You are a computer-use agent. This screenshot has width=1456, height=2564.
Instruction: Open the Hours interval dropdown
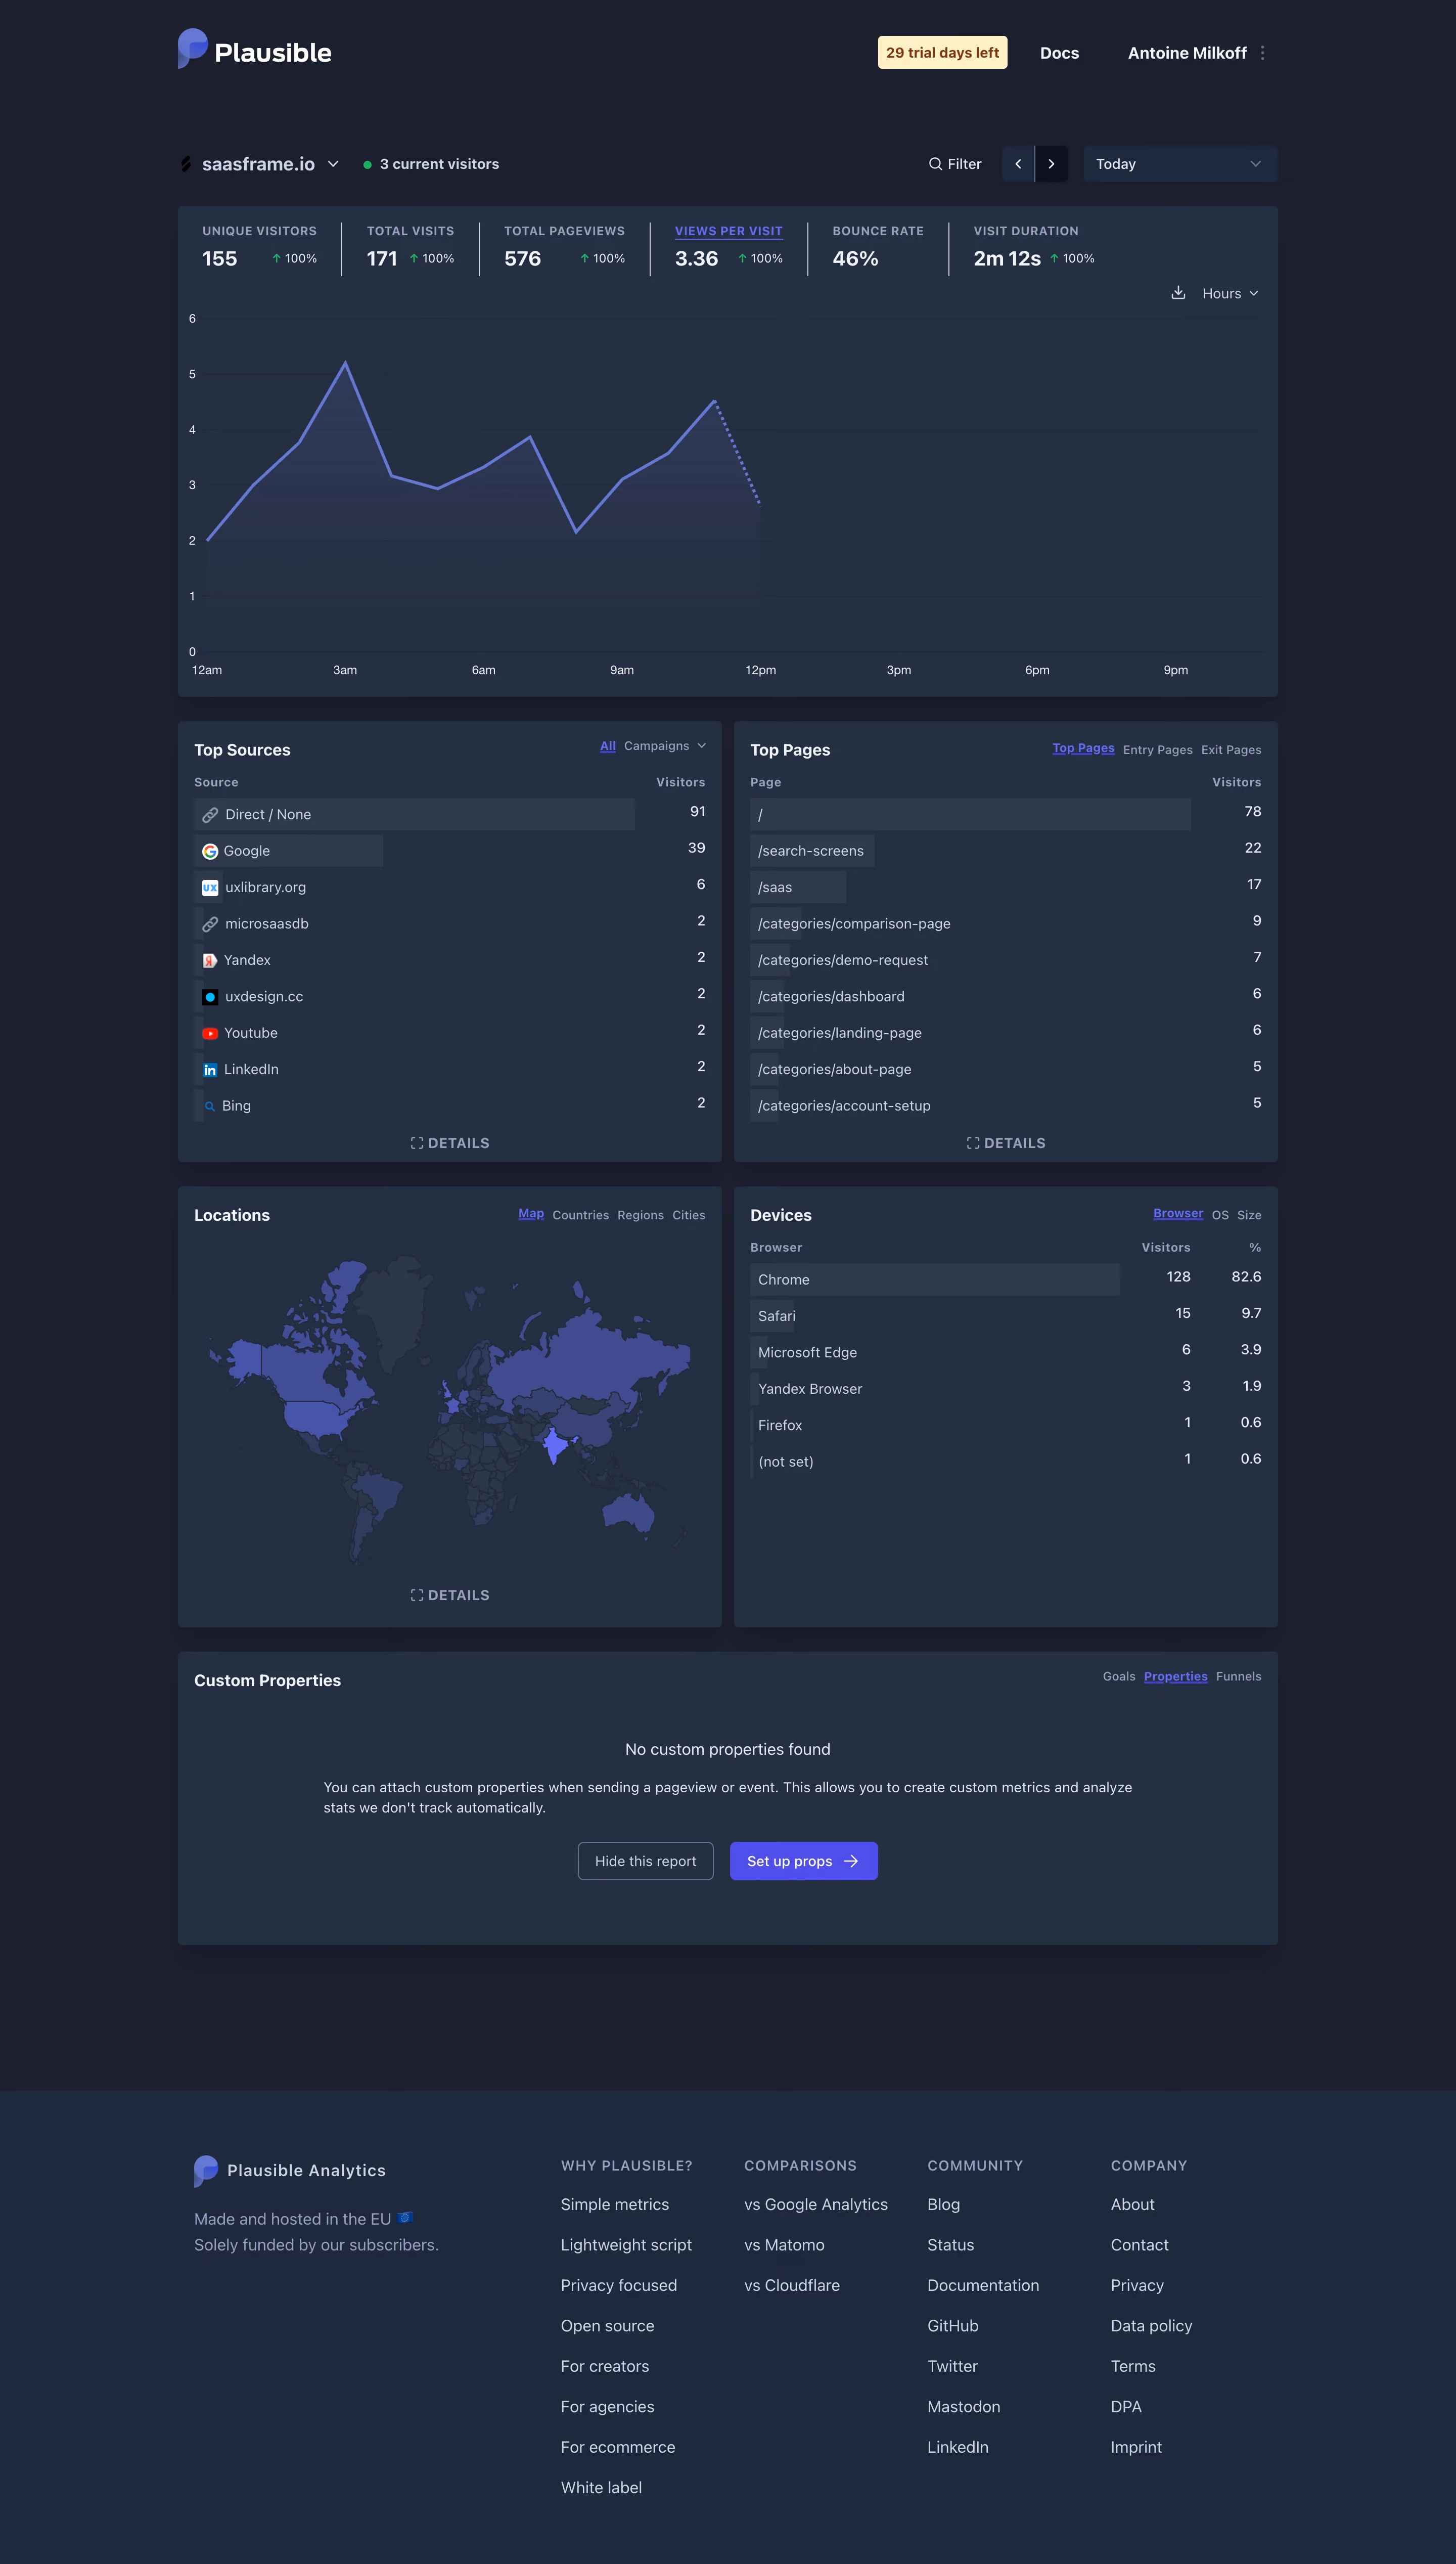pyautogui.click(x=1230, y=293)
